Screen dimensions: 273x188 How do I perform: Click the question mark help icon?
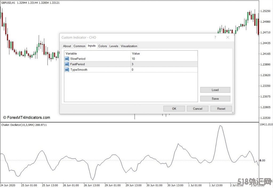(x=215, y=38)
